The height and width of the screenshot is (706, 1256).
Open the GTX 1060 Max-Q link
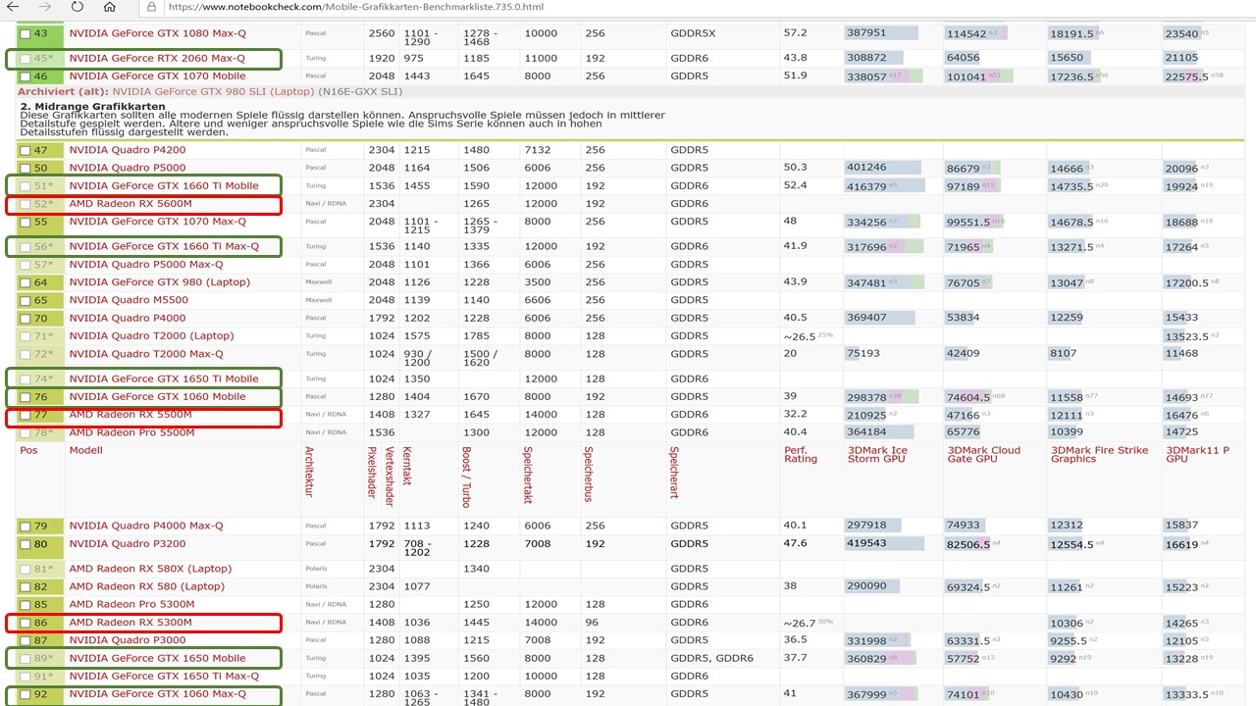(157, 694)
